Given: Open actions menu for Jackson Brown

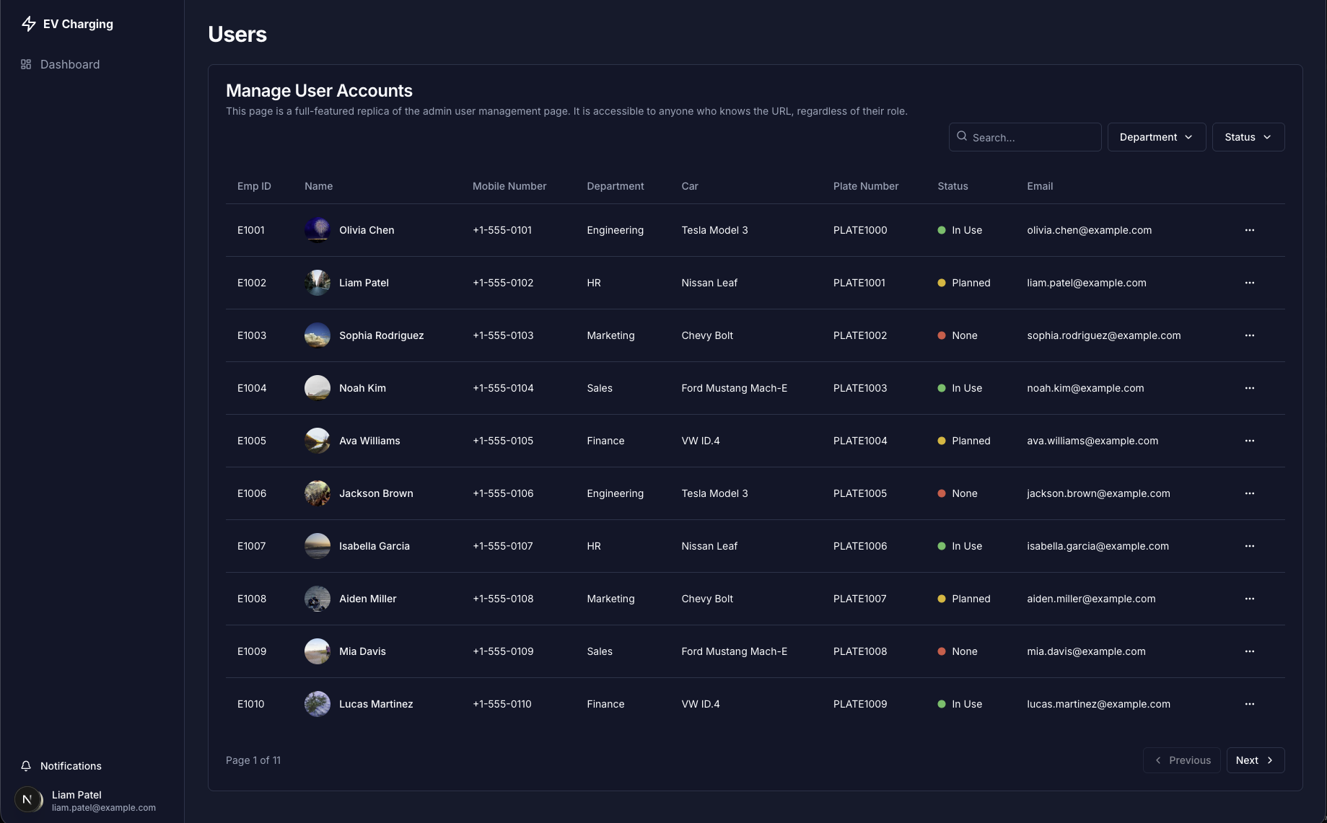Looking at the screenshot, I should tap(1249, 493).
